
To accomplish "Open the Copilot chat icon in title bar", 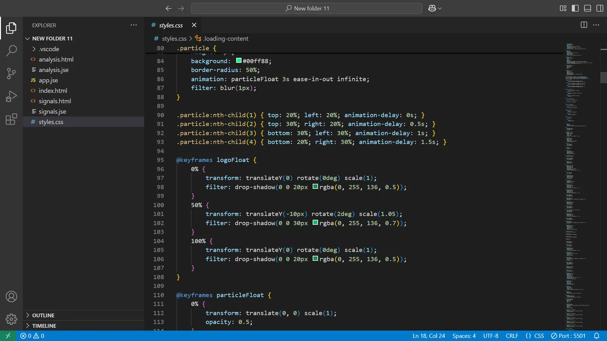I will pyautogui.click(x=432, y=8).
